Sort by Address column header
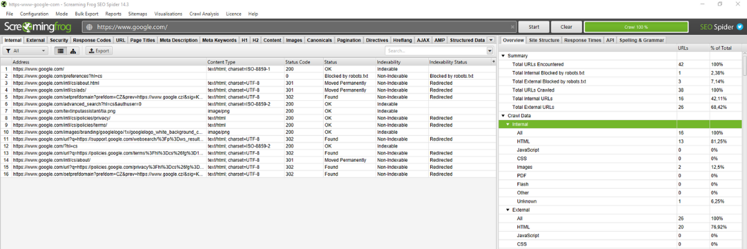The height and width of the screenshot is (249, 747). [x=109, y=62]
